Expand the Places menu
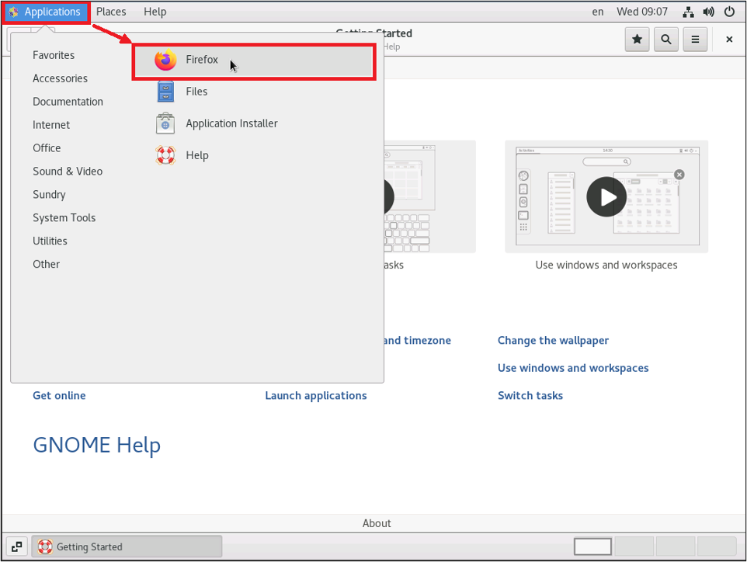Image resolution: width=747 pixels, height=562 pixels. (x=111, y=12)
